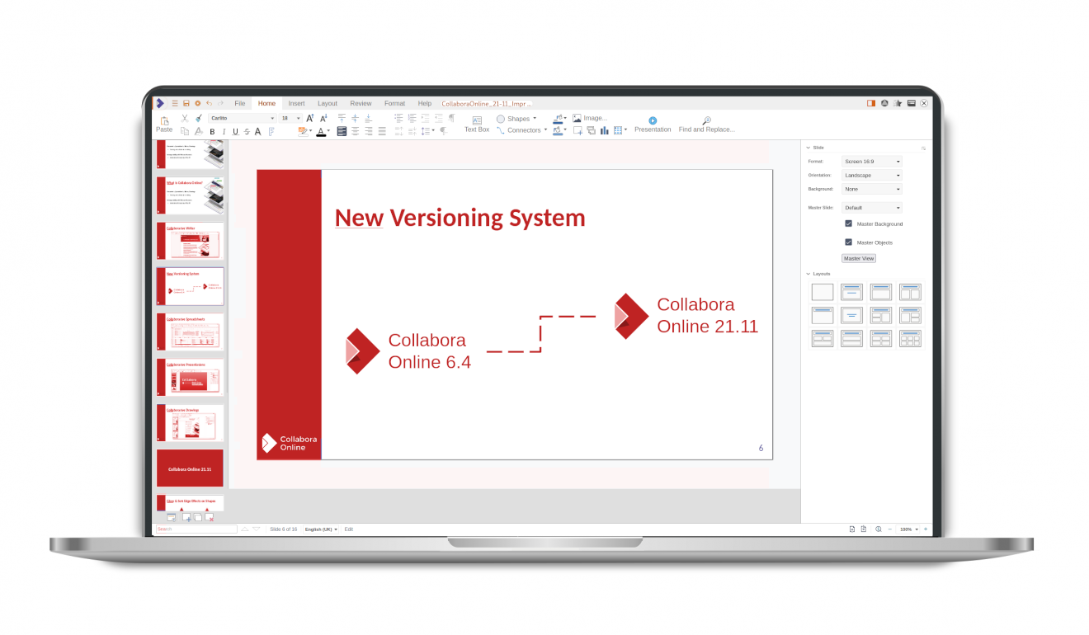Open the Help tab
Viewport: 1089px width, 635px height.
424,104
